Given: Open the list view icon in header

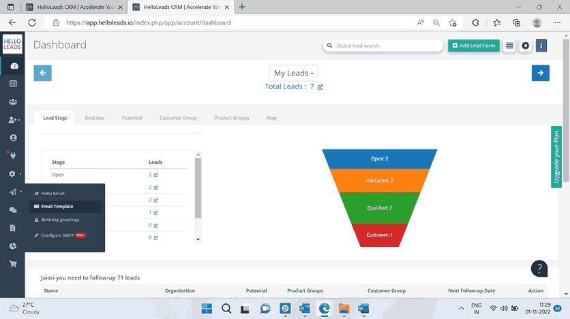Looking at the screenshot, I should 509,46.
